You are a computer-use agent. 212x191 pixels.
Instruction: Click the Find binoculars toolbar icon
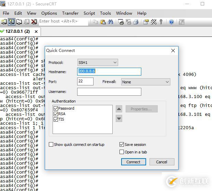pyautogui.click(x=110, y=22)
